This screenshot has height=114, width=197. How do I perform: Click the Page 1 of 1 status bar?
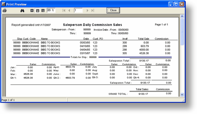[34, 100]
